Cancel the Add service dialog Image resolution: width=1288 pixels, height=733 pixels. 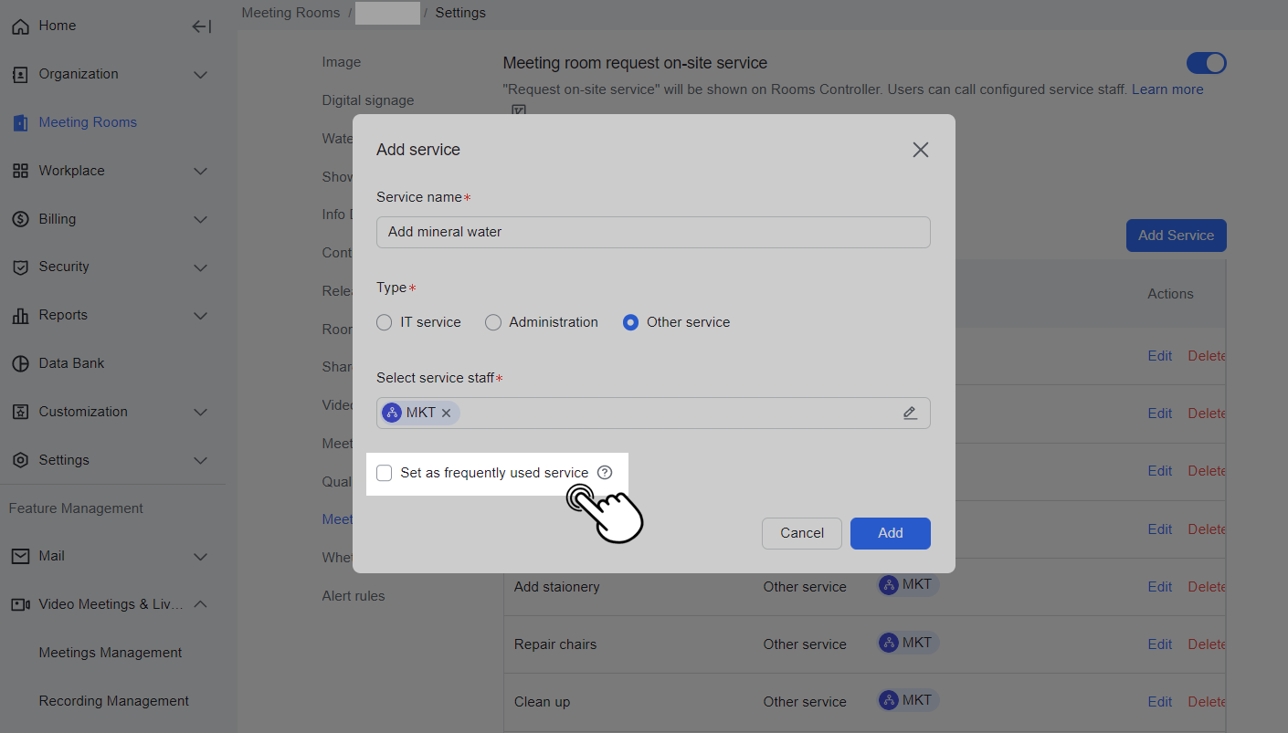pos(802,533)
